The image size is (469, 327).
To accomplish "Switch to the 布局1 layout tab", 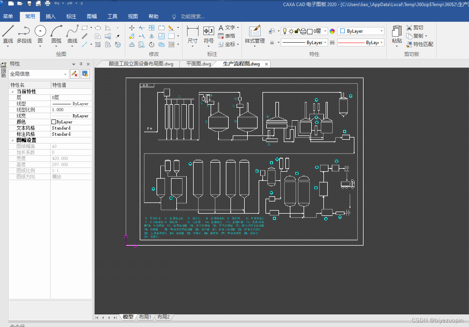I will [145, 317].
